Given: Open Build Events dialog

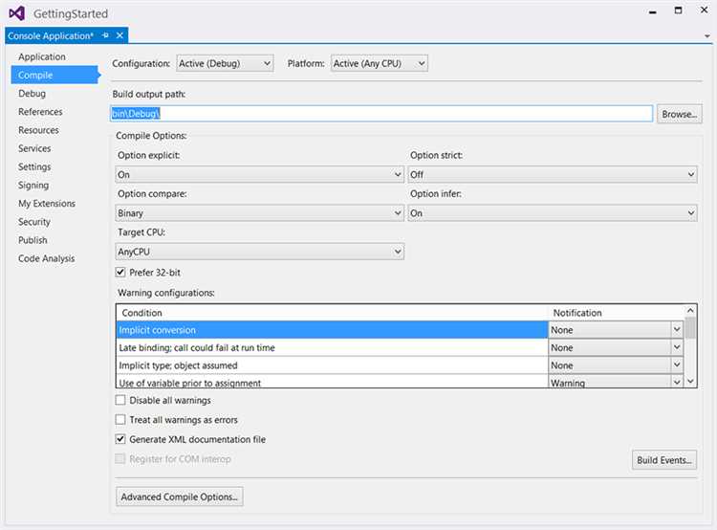Looking at the screenshot, I should tap(664, 460).
